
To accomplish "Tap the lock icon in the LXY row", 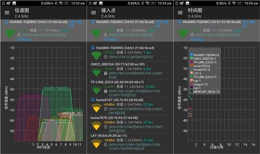I will click(105, 144).
